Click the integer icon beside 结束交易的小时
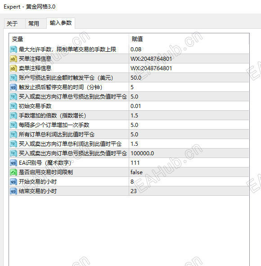The height and width of the screenshot is (266, 261). tap(13, 191)
